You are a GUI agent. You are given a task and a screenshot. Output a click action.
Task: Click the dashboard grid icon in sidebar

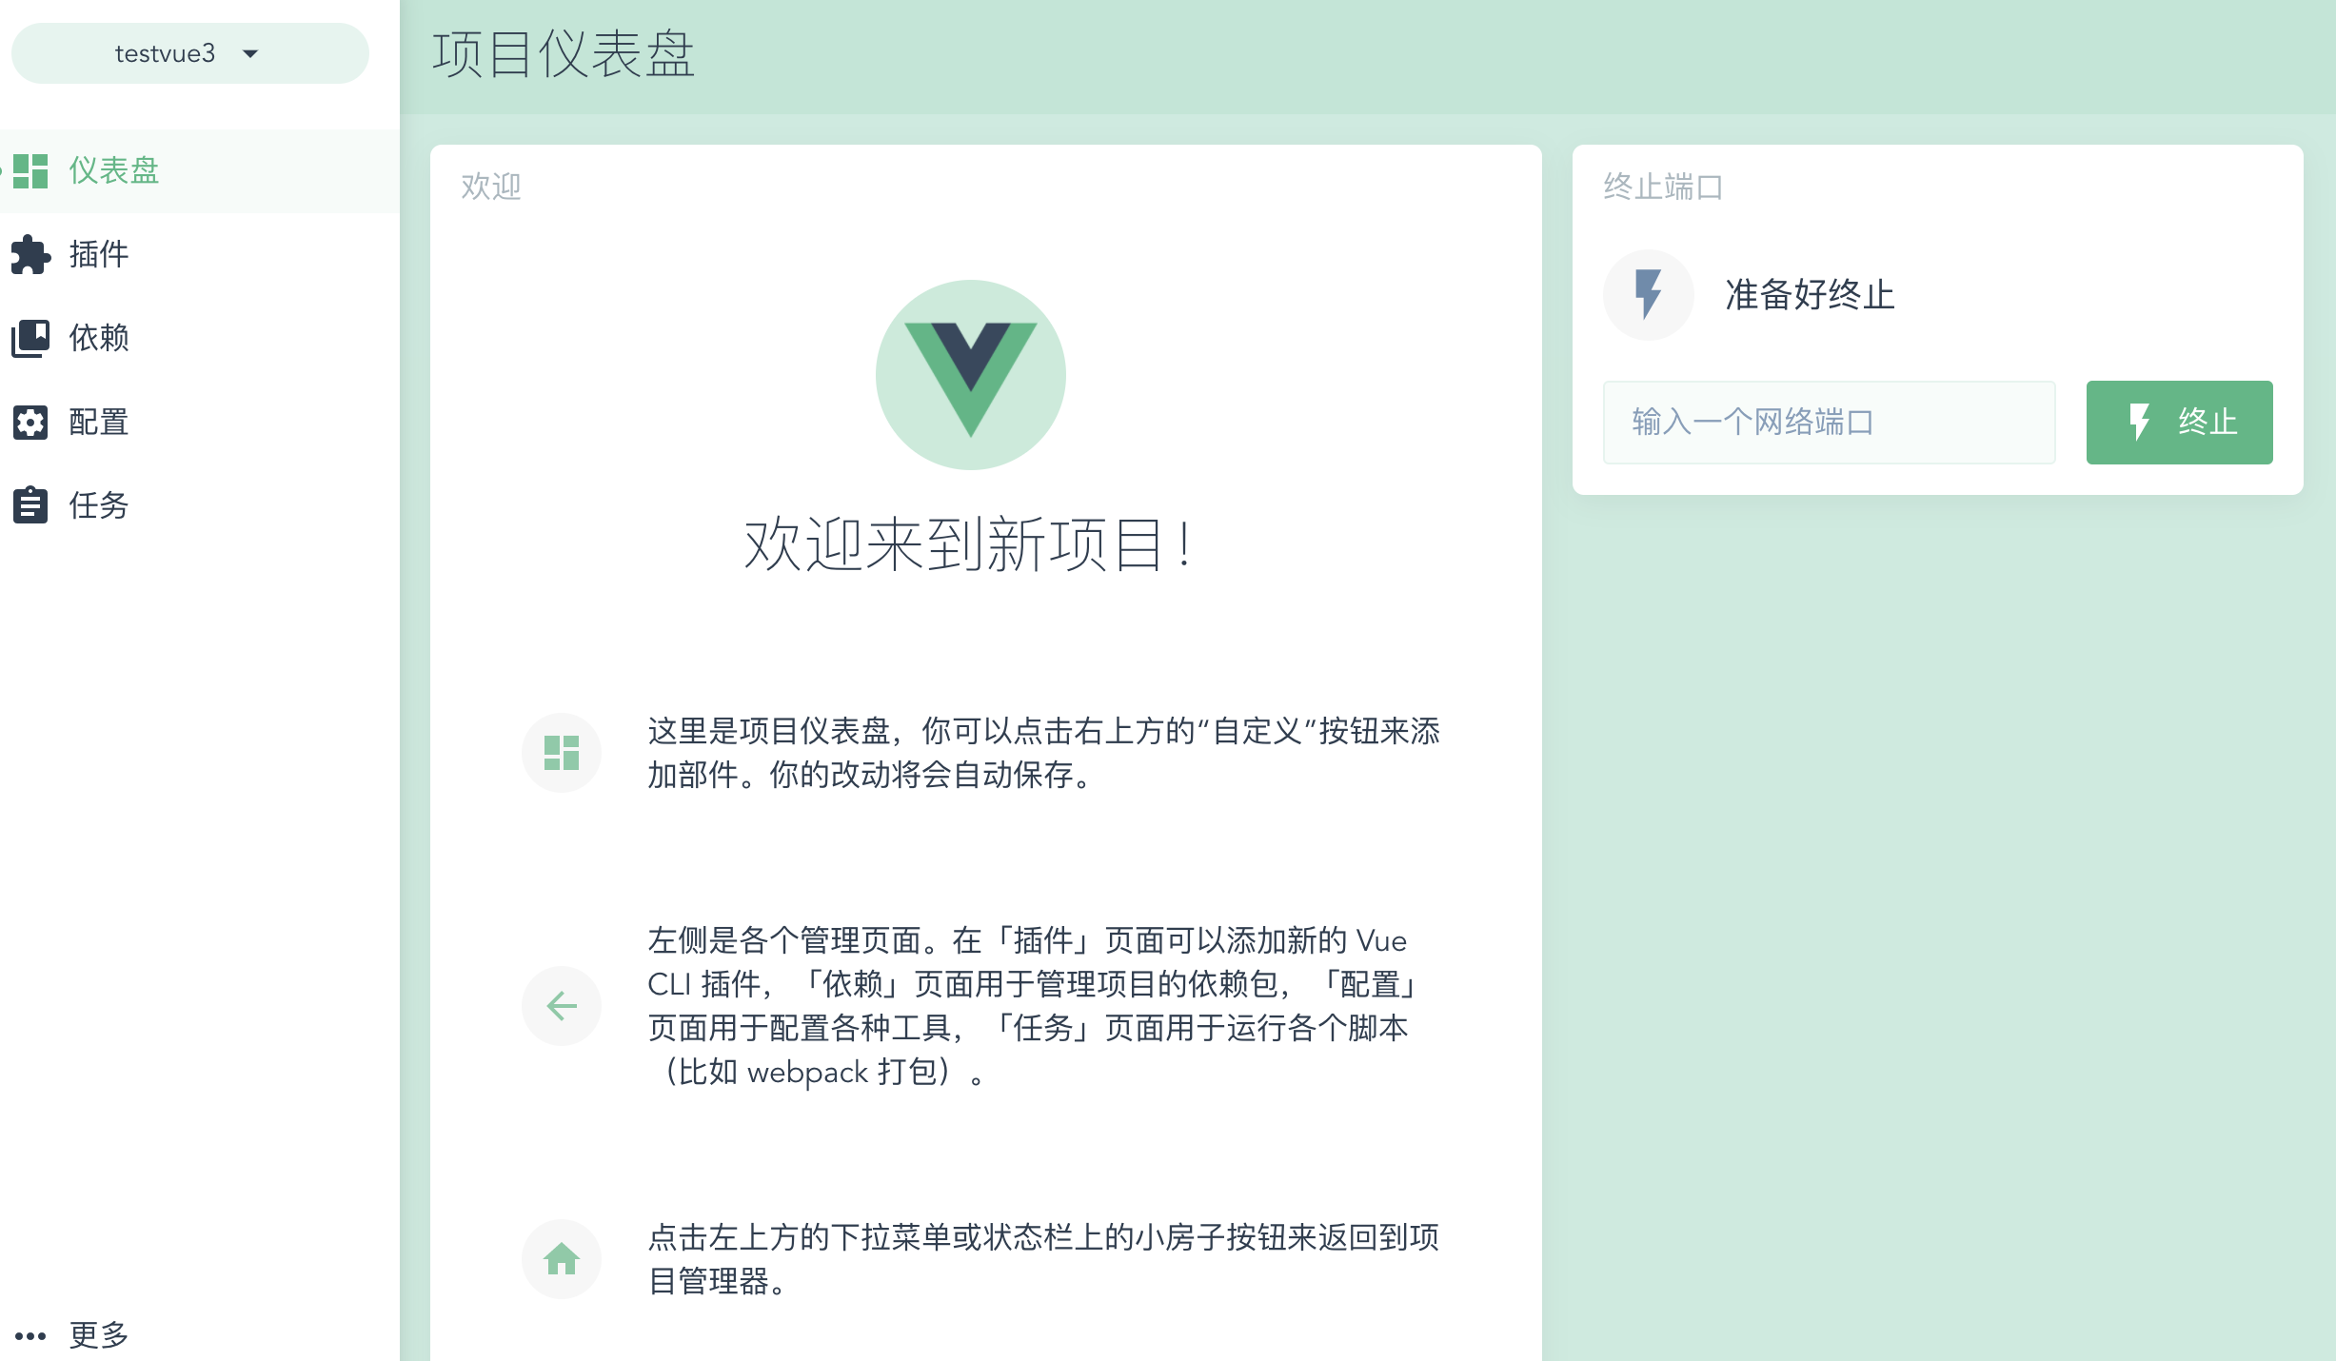pos(30,171)
